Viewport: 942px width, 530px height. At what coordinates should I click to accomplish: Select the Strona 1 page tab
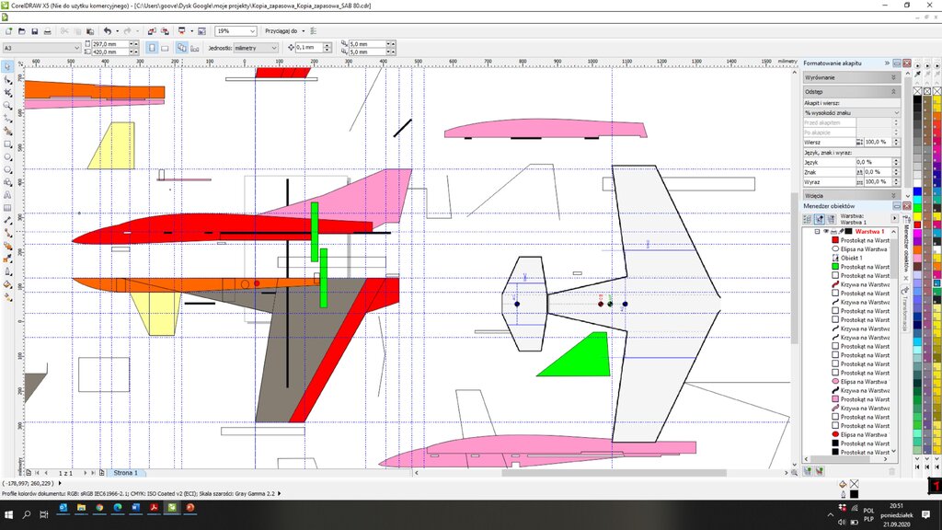[125, 472]
